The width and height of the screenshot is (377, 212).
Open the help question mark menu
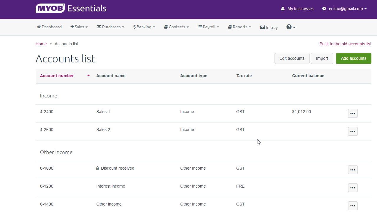click(x=291, y=27)
